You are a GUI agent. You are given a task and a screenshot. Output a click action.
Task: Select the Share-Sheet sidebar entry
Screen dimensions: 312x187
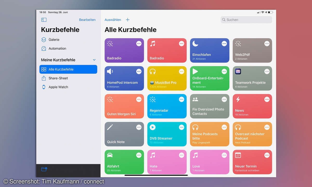[58, 78]
